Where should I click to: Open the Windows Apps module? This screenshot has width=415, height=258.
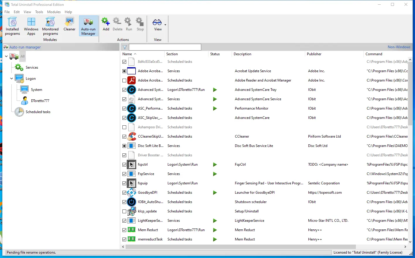click(31, 26)
